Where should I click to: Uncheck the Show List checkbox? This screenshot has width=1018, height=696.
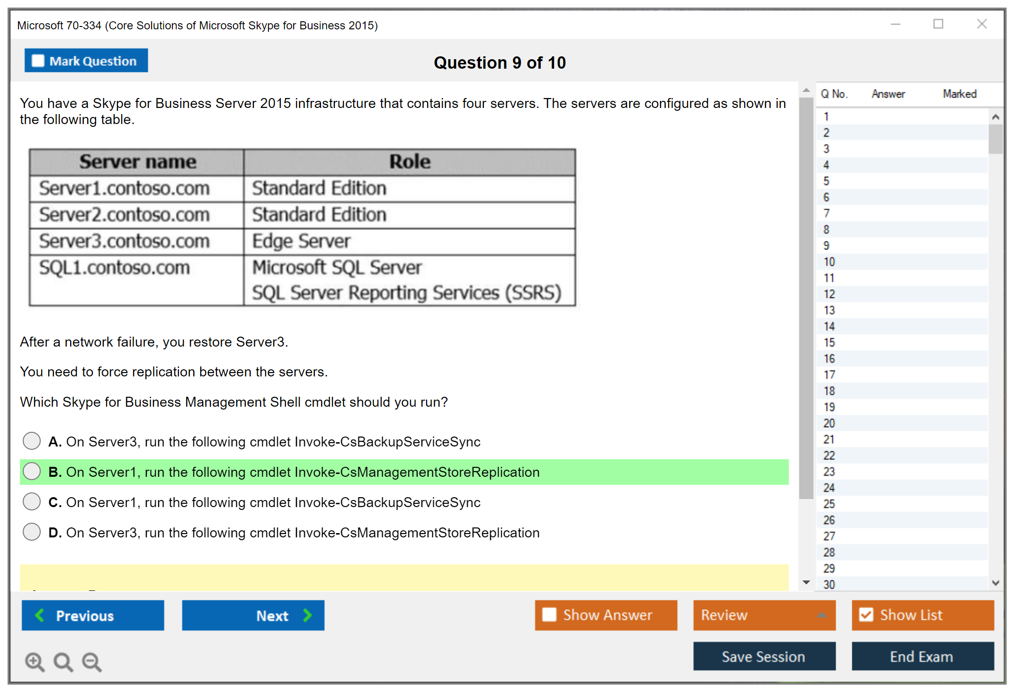pyautogui.click(x=866, y=615)
